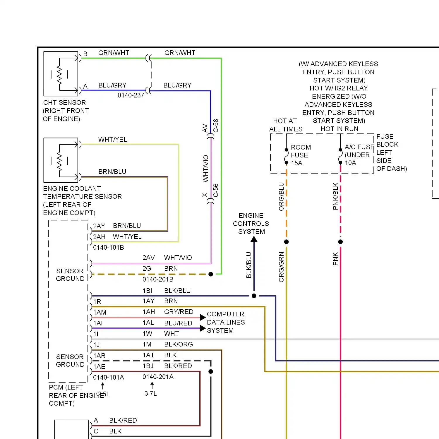The image size is (439, 439).
Task: Select the ROOM FUSE 15A label
Action: [301, 155]
